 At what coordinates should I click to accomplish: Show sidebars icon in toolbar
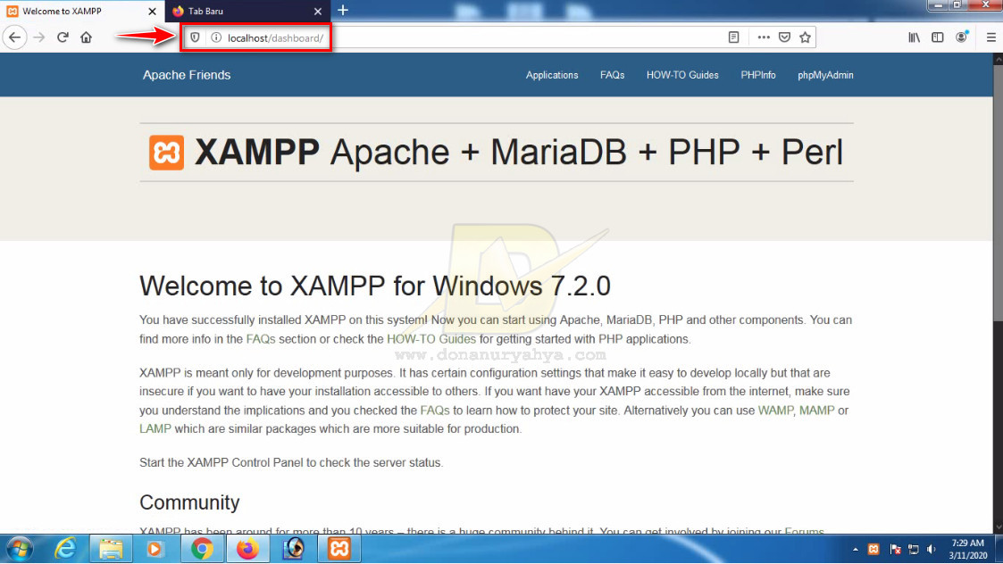pos(938,37)
